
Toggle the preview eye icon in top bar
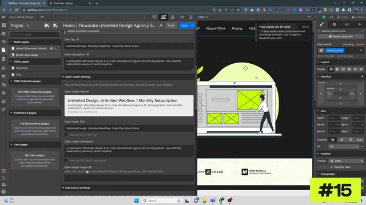coord(42,17)
